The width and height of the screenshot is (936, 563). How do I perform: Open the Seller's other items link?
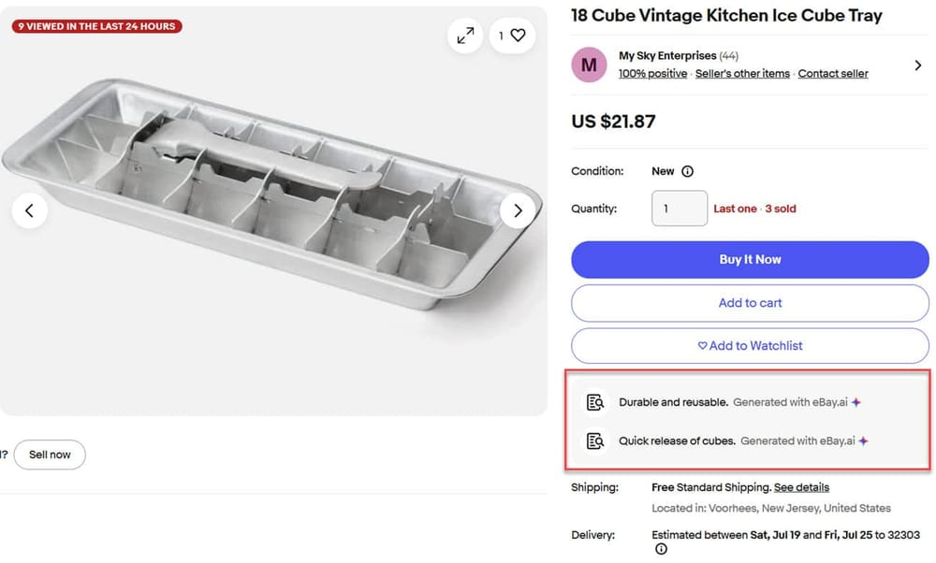(x=742, y=74)
